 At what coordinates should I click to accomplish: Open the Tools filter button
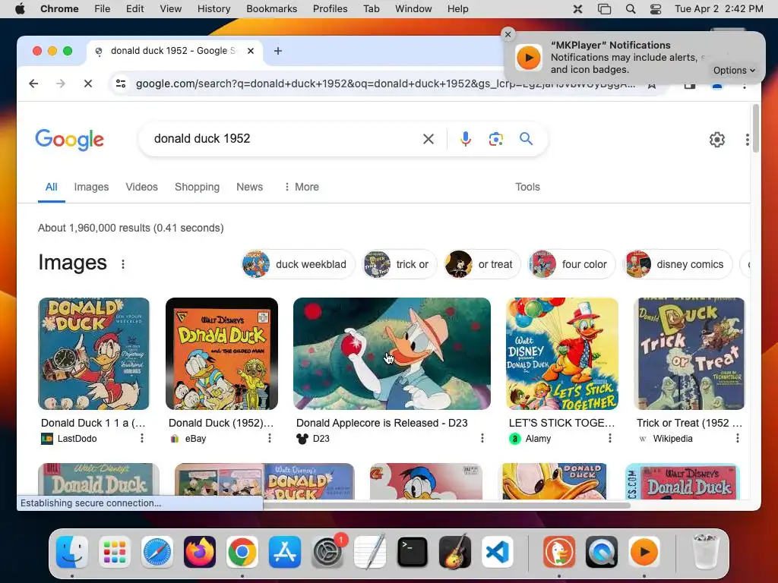pos(527,187)
